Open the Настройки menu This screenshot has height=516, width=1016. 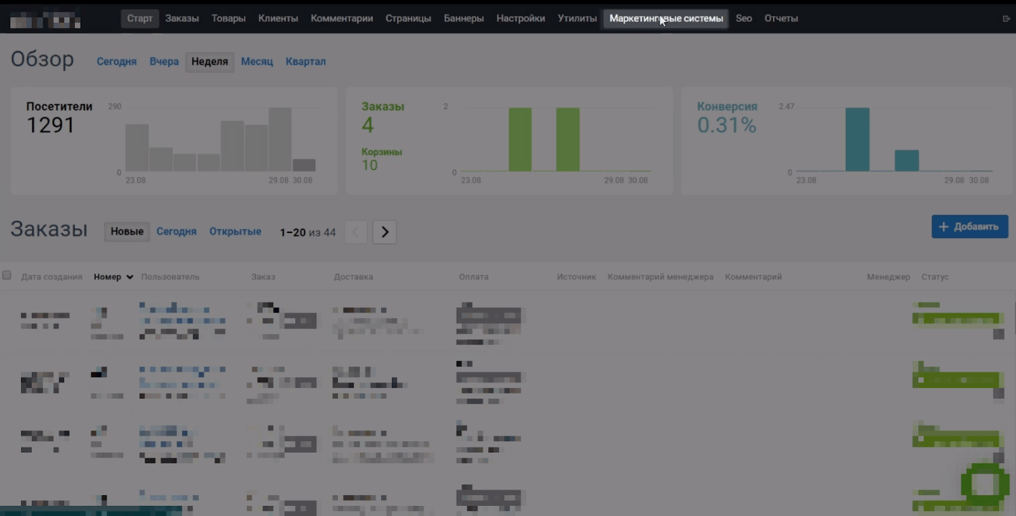520,18
